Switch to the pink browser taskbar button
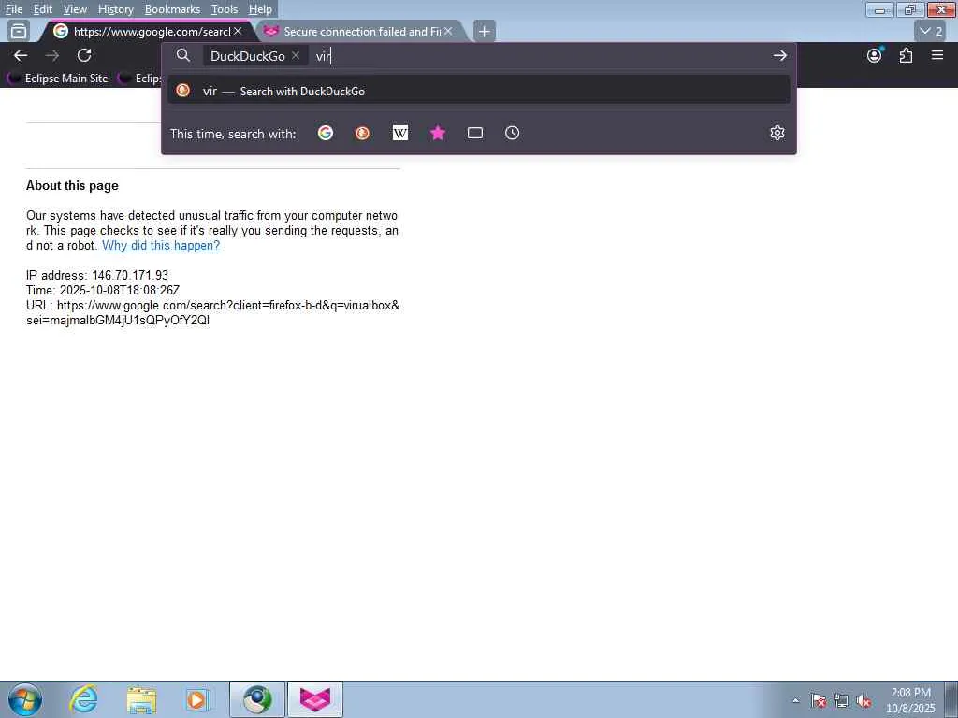Screen dimensions: 958x718 pos(315,699)
